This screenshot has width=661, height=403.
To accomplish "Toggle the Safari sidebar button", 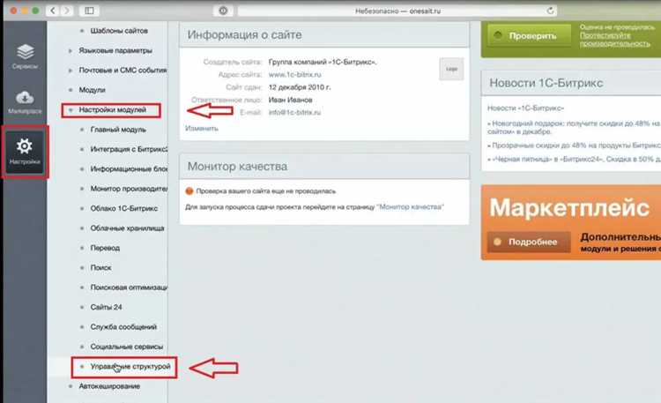I will [89, 11].
